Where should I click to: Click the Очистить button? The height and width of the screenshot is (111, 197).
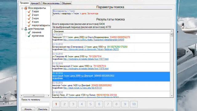[x=42, y=109]
